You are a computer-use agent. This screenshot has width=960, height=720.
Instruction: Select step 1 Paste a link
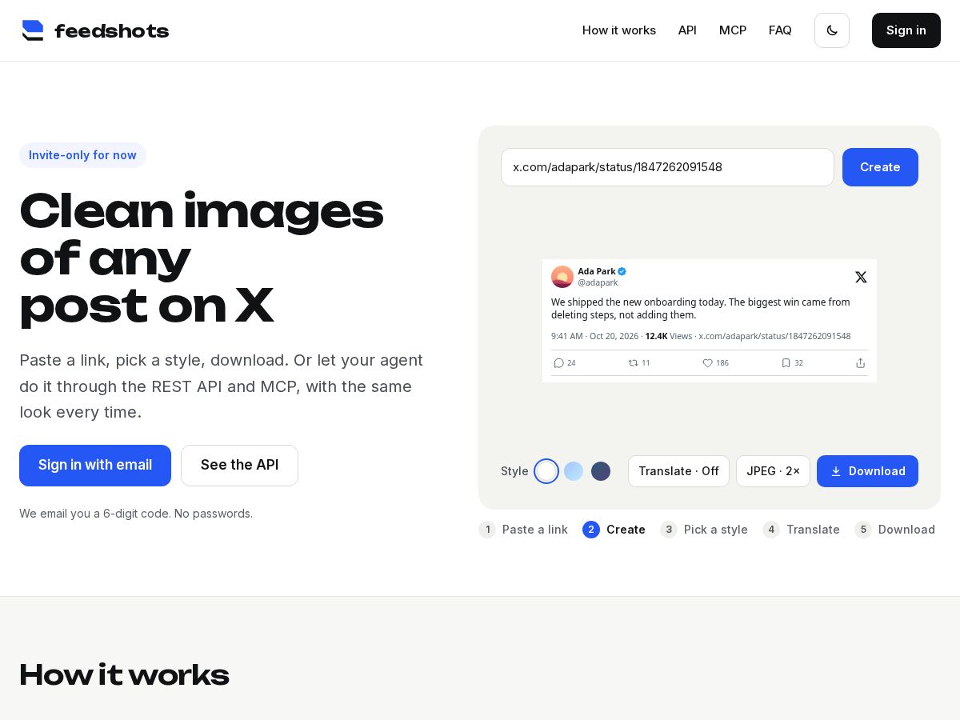tap(523, 530)
